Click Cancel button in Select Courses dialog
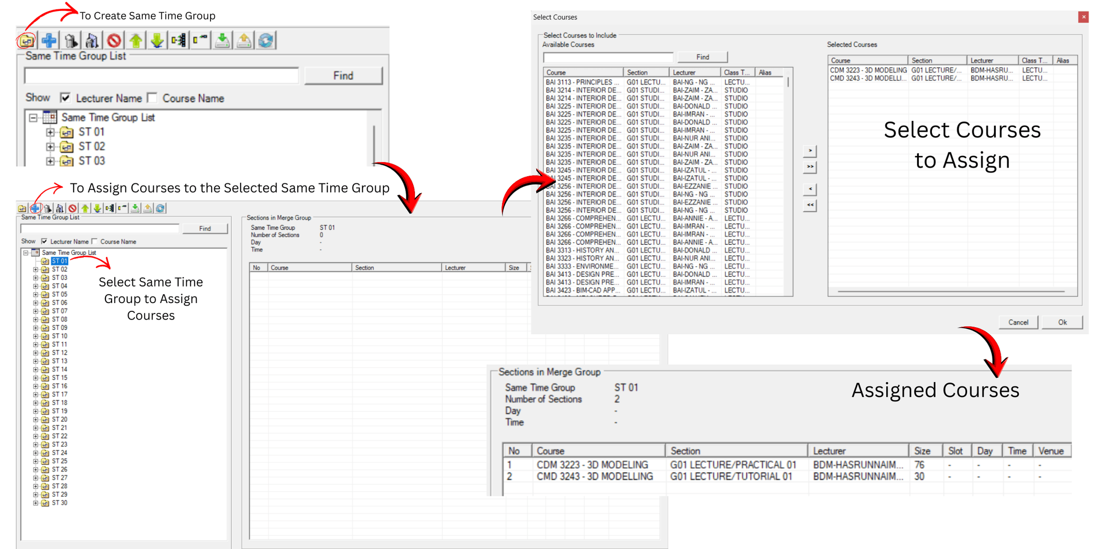This screenshot has width=1099, height=549. 1018,322
